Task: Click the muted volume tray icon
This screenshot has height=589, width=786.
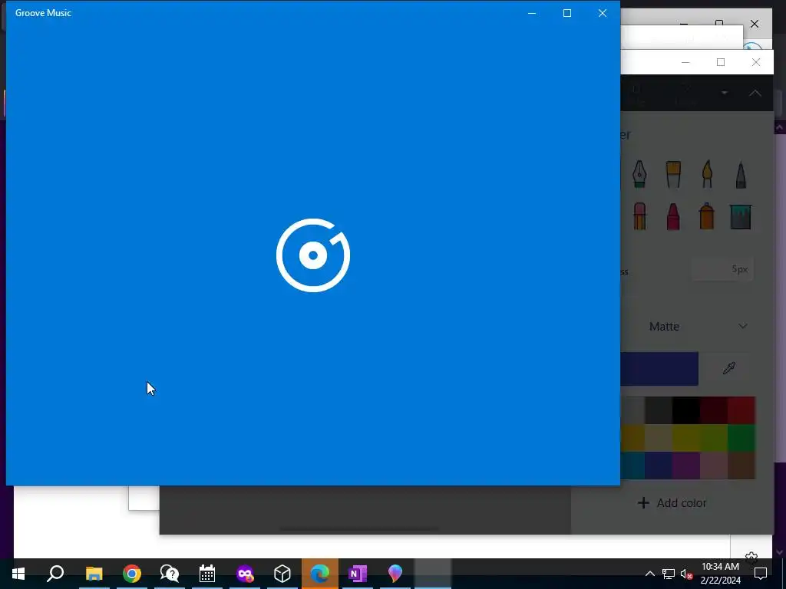Action: pyautogui.click(x=686, y=574)
